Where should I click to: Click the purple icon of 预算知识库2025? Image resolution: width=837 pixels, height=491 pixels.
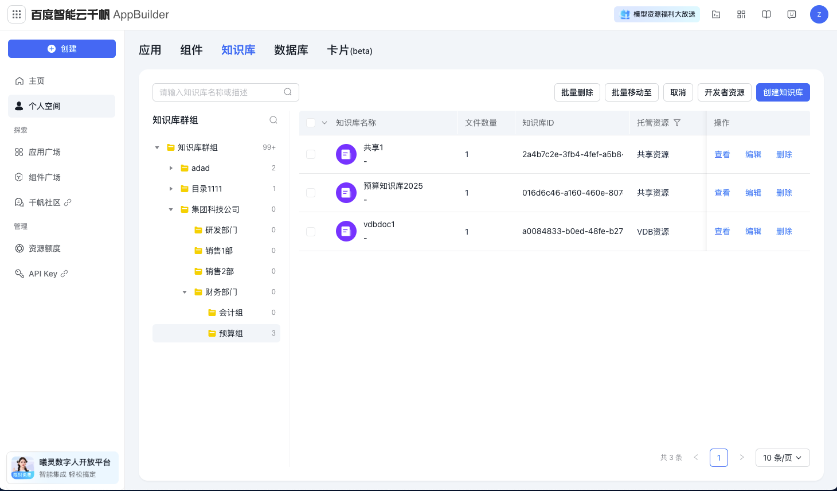[x=346, y=193]
